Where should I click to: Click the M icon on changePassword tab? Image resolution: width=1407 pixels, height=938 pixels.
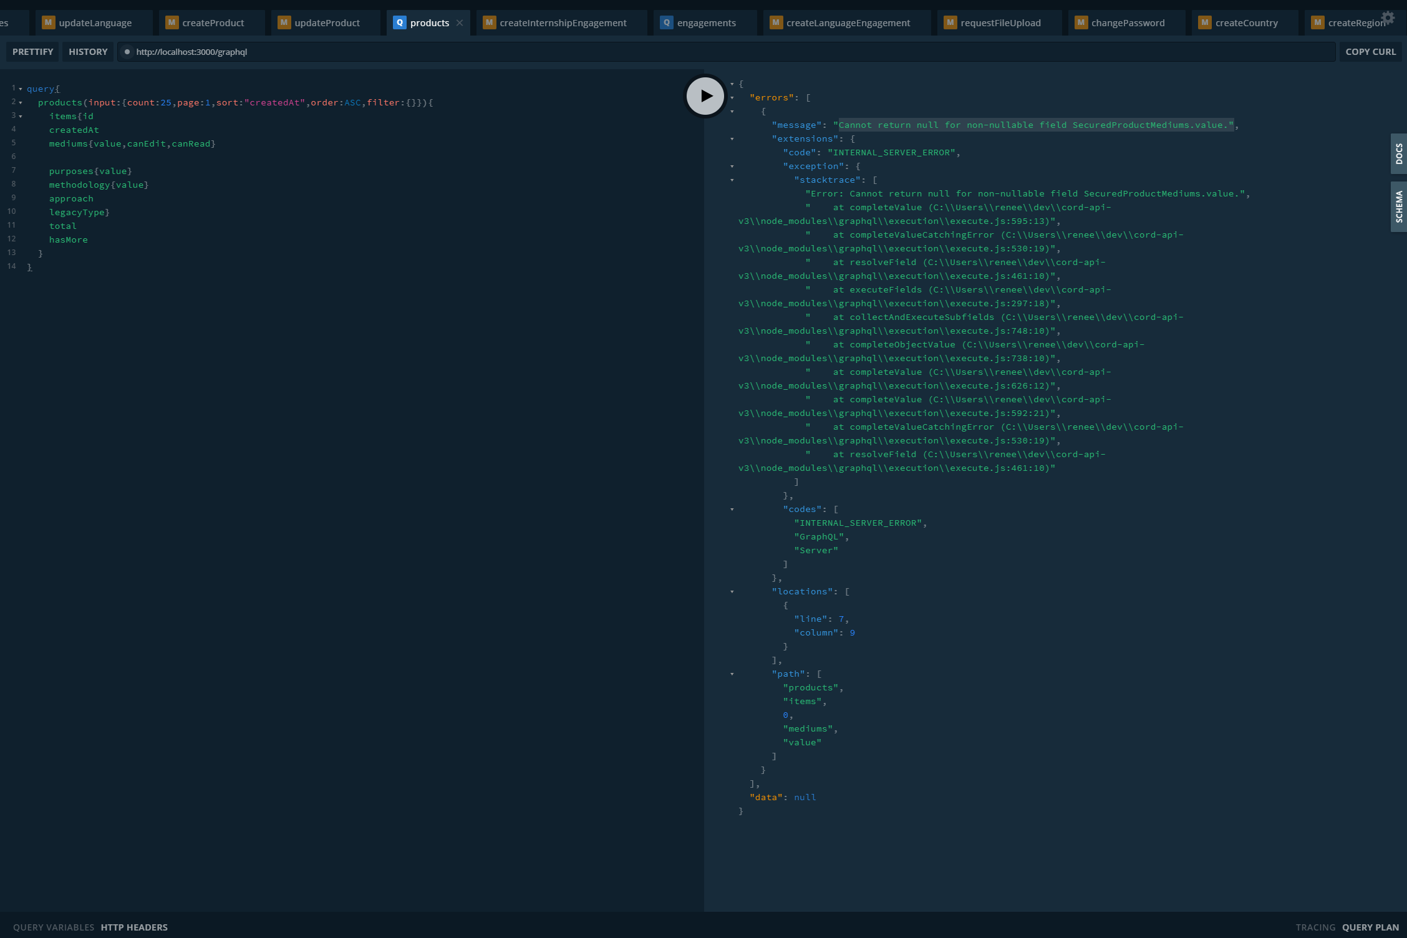point(1081,22)
